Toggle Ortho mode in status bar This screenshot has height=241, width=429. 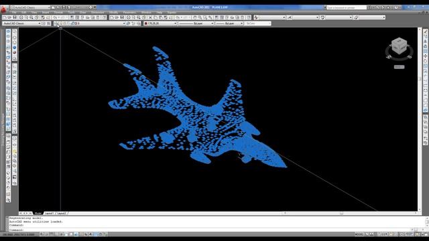coord(56,234)
